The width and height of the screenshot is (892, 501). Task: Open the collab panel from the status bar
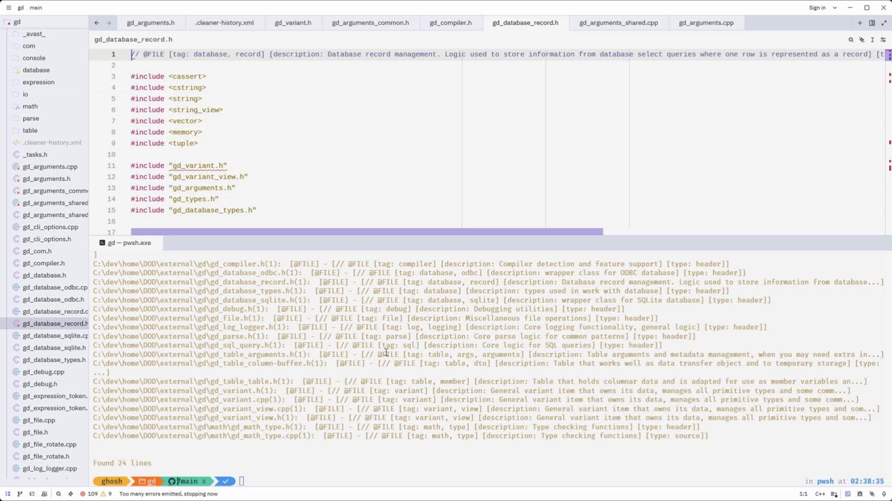pos(44,494)
